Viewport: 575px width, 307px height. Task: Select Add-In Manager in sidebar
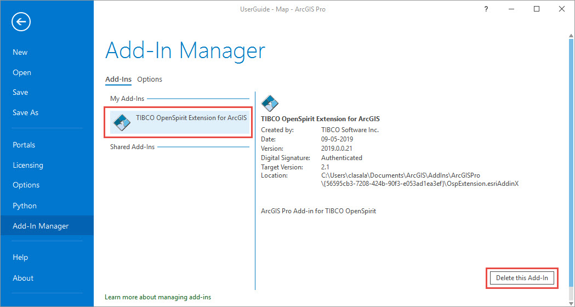coord(47,225)
